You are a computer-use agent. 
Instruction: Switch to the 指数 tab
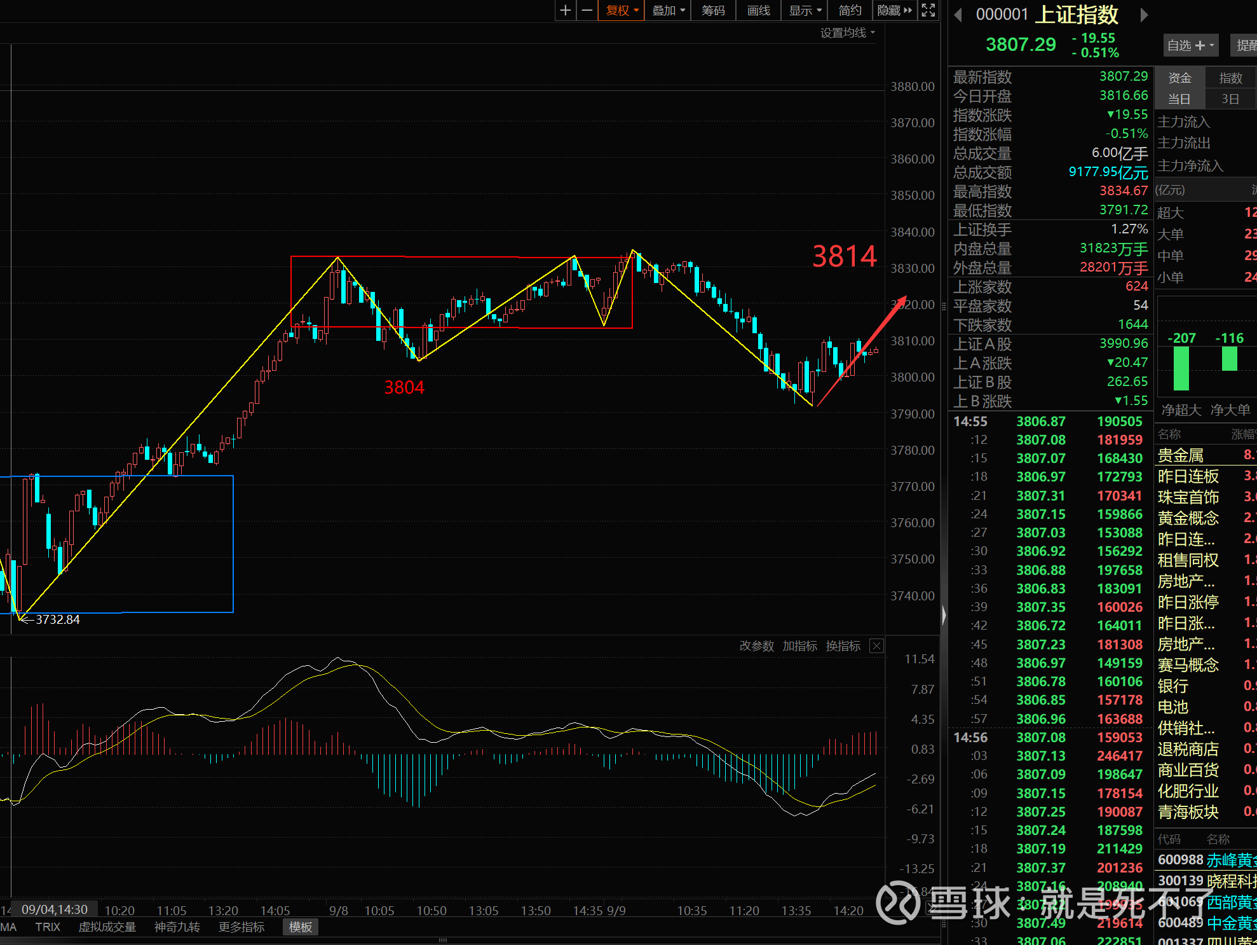click(x=1230, y=78)
